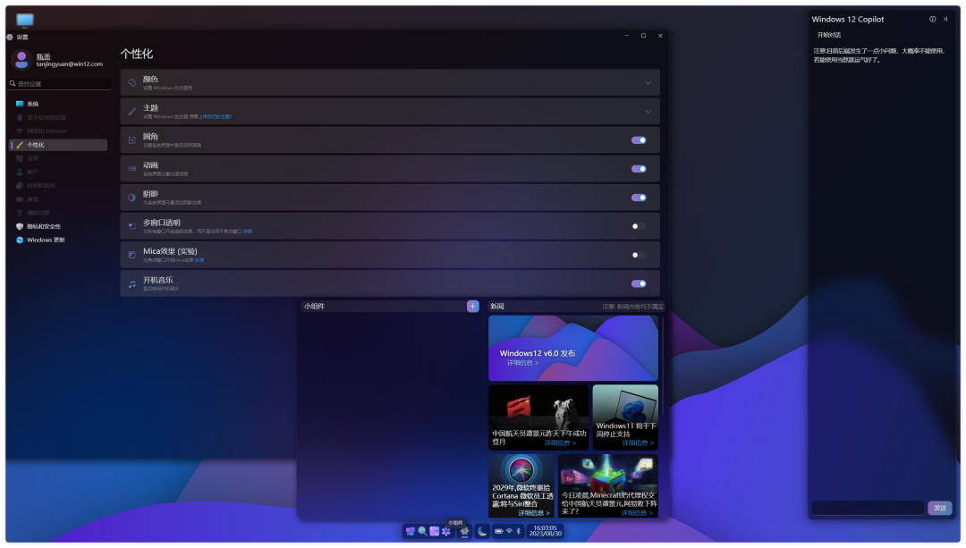Click the Wi-Fi icon in system tray
Screen dimensions: 966x548
click(510, 531)
